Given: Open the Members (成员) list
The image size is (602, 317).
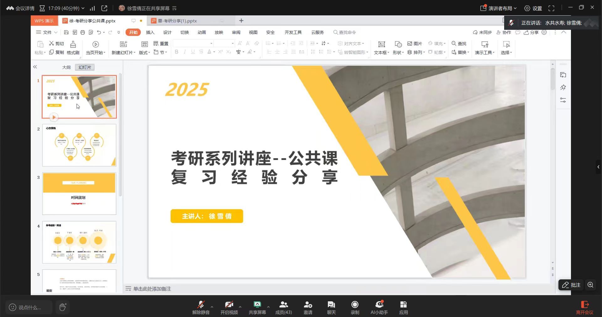Looking at the screenshot, I should [x=283, y=305].
